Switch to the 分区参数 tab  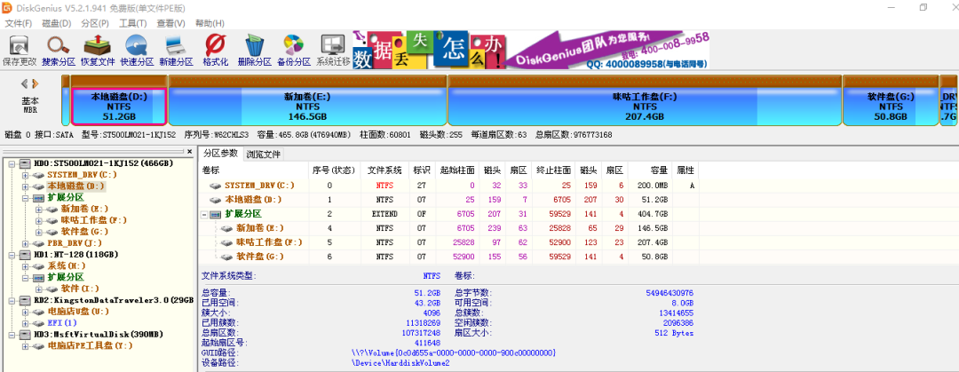click(x=221, y=153)
